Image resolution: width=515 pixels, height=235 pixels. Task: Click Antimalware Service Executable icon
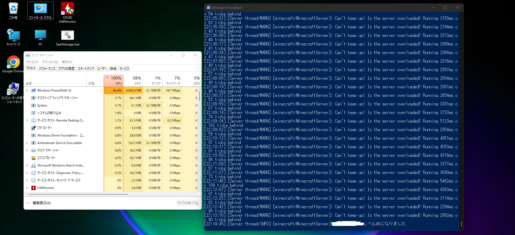34,143
